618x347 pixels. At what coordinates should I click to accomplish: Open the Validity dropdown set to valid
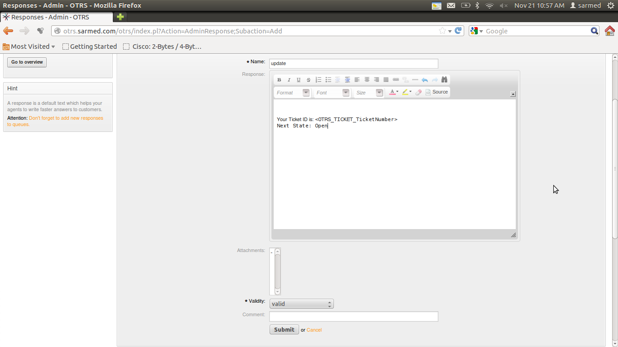coord(301,304)
